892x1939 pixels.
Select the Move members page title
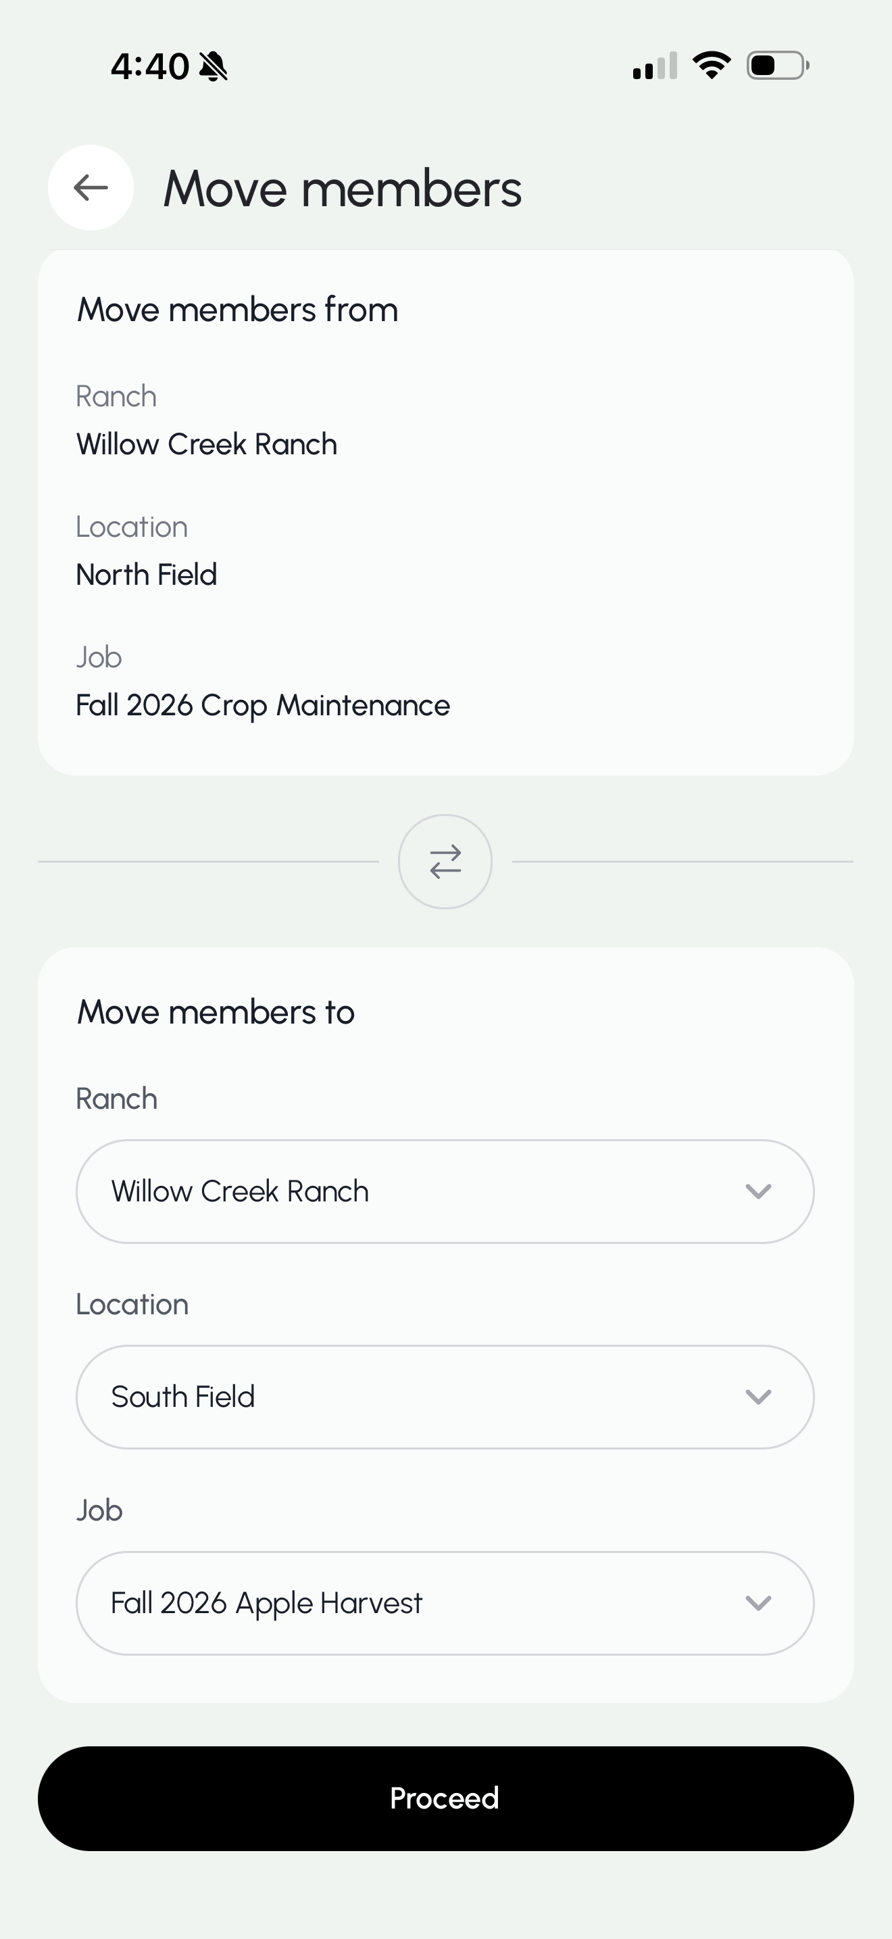coord(342,188)
